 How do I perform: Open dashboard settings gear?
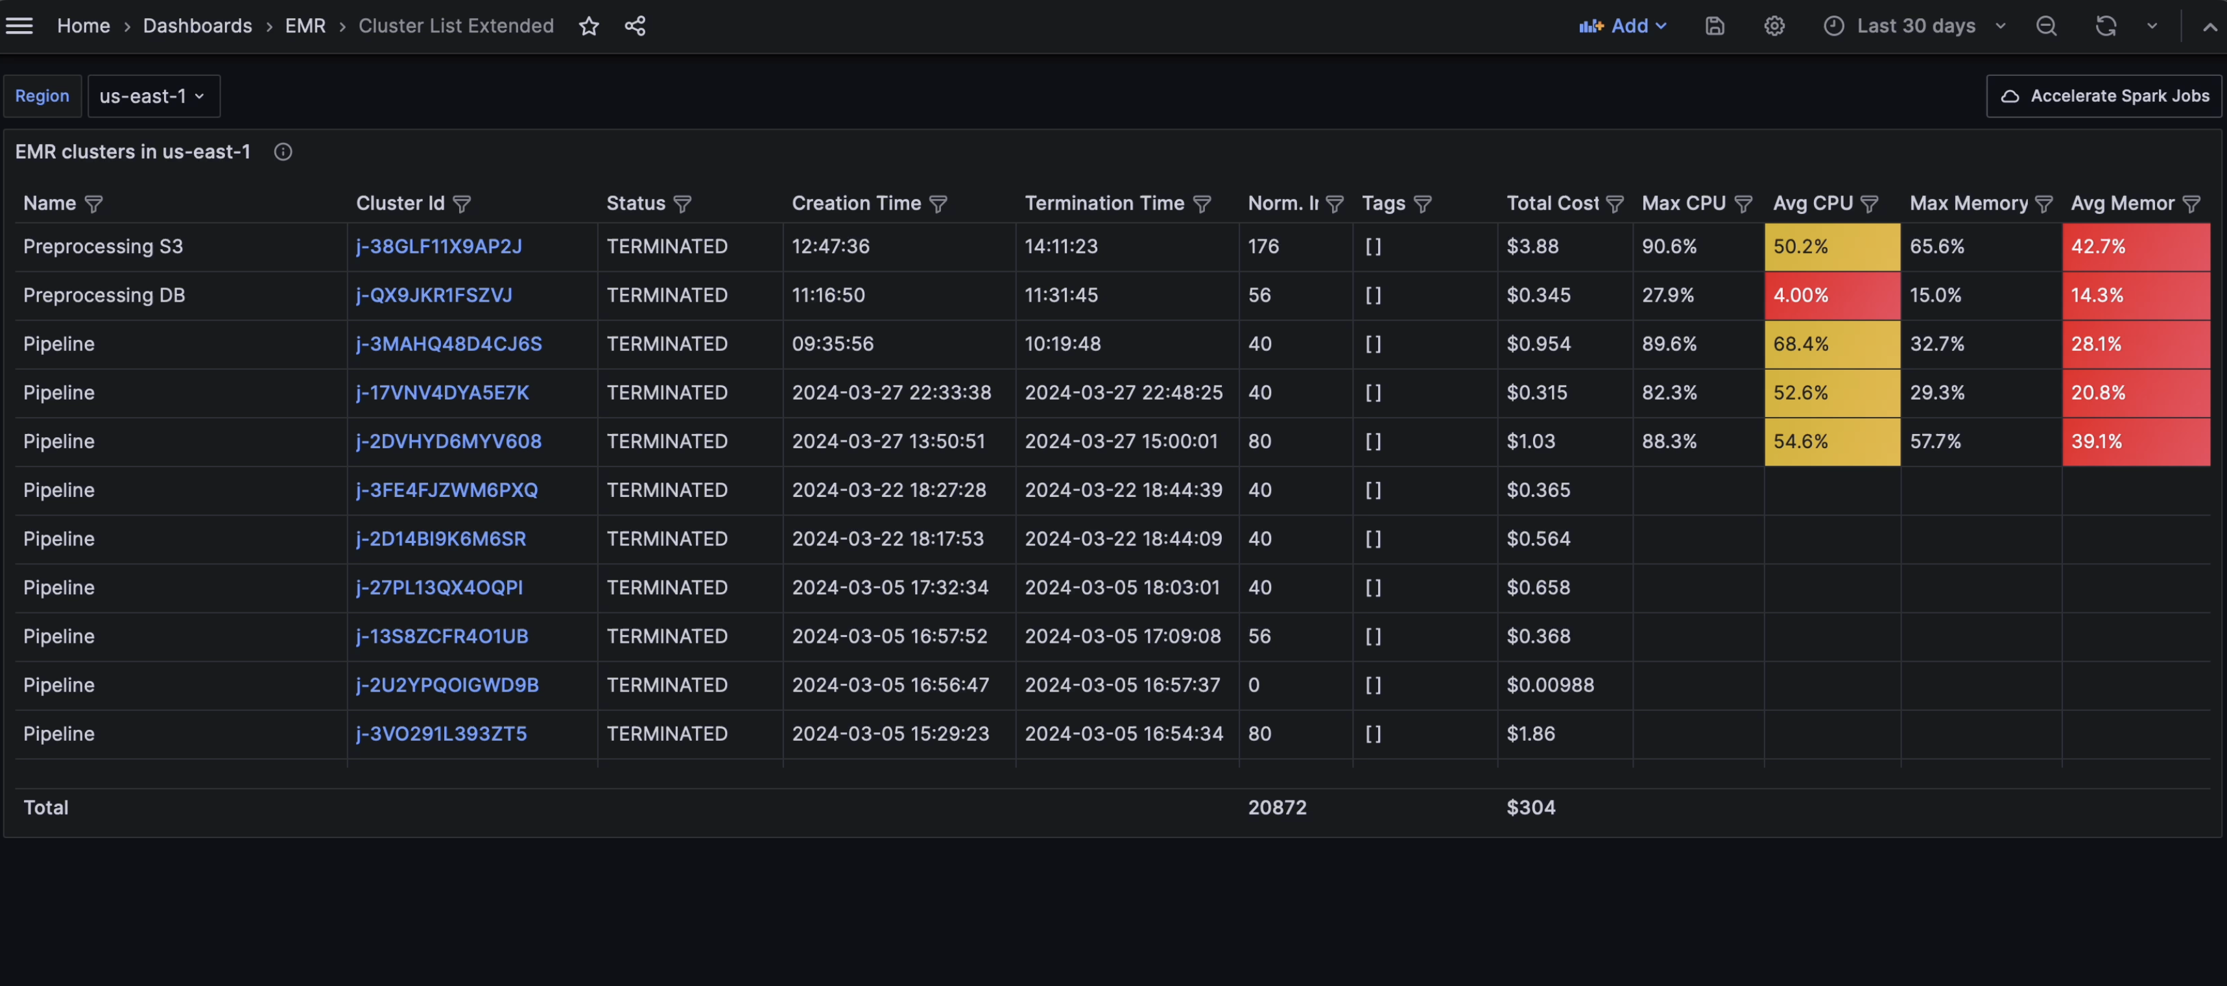(1774, 26)
